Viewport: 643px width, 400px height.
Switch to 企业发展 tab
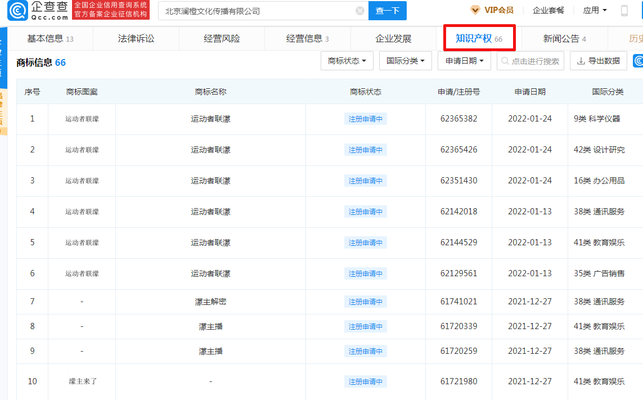pyautogui.click(x=393, y=39)
